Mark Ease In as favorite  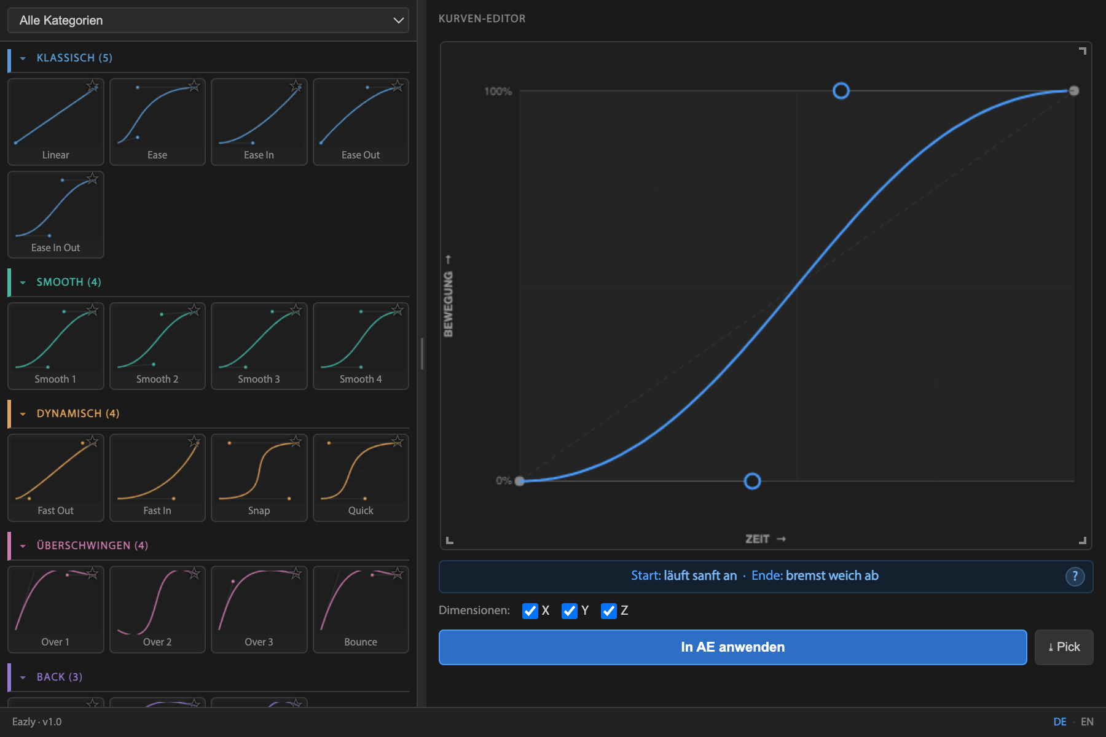pyautogui.click(x=296, y=85)
